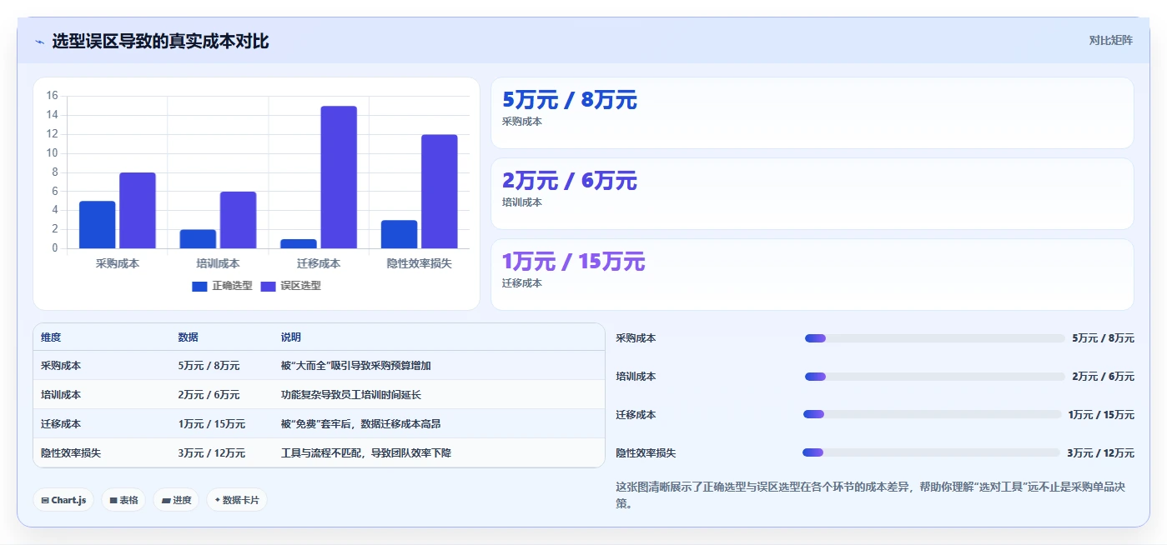1167x545 pixels.
Task: Click the 数据 table column header
Action: pyautogui.click(x=188, y=337)
